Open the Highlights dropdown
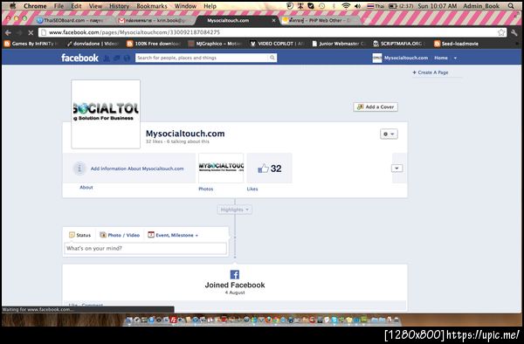Image resolution: width=524 pixels, height=344 pixels. pyautogui.click(x=234, y=210)
